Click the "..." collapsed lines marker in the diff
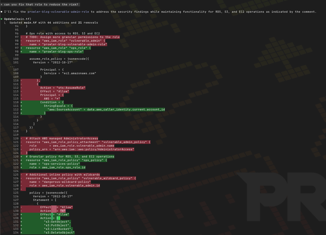Screen dimensions: 326x235 pos(12,66)
